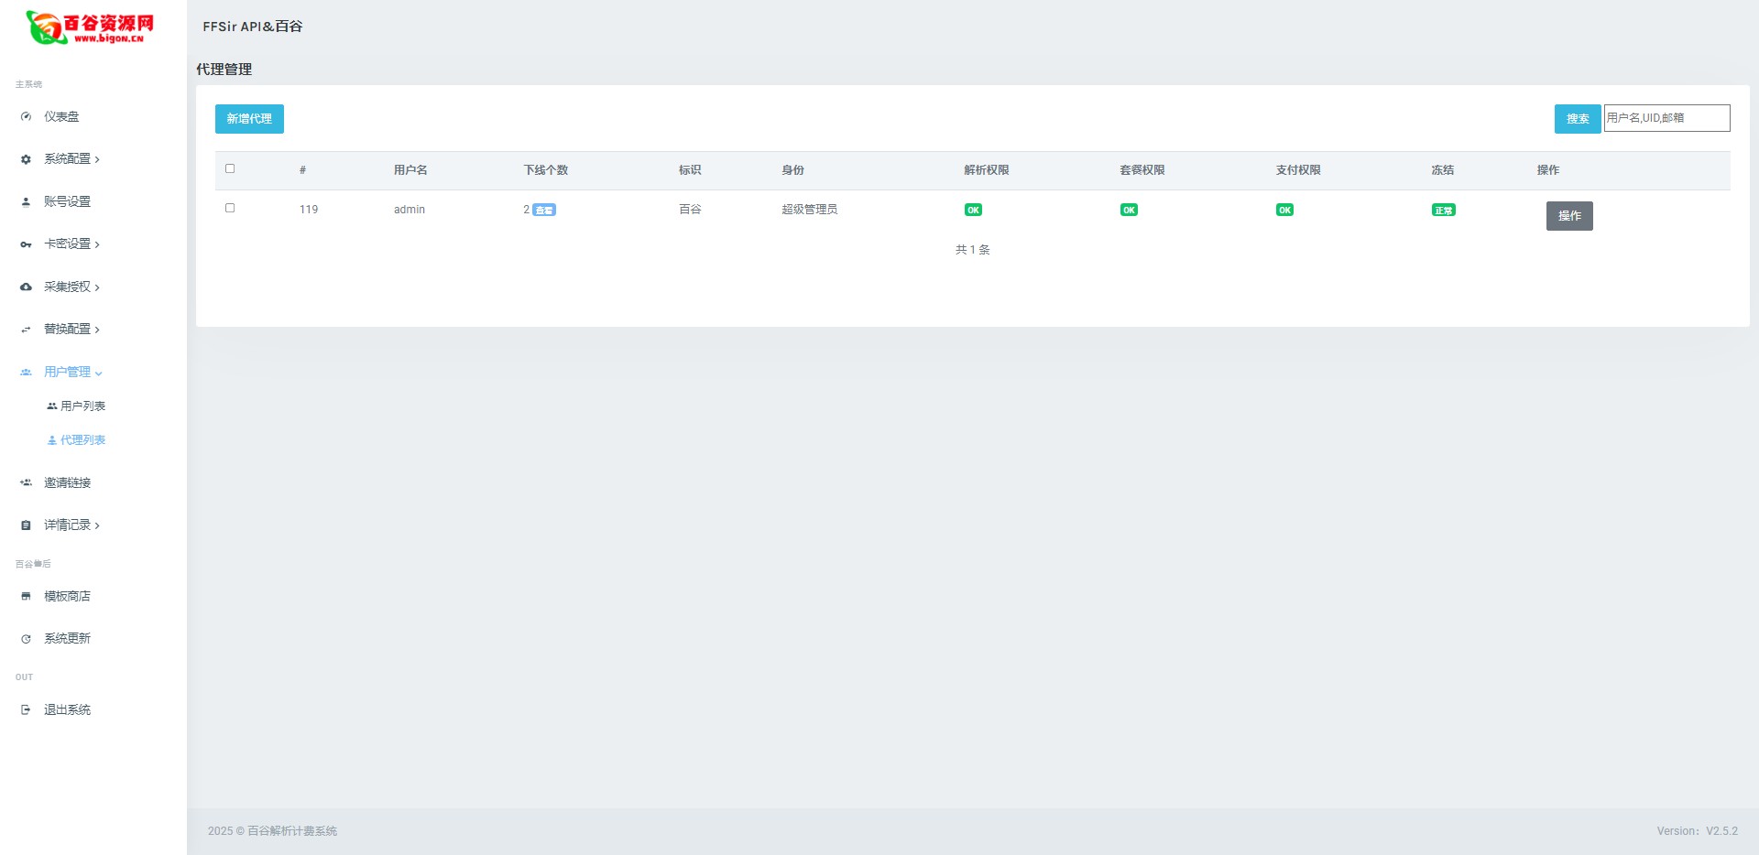Screen dimensions: 1759x855
Task: Click the refresh icon beside 系统更新
Action: (x=26, y=639)
